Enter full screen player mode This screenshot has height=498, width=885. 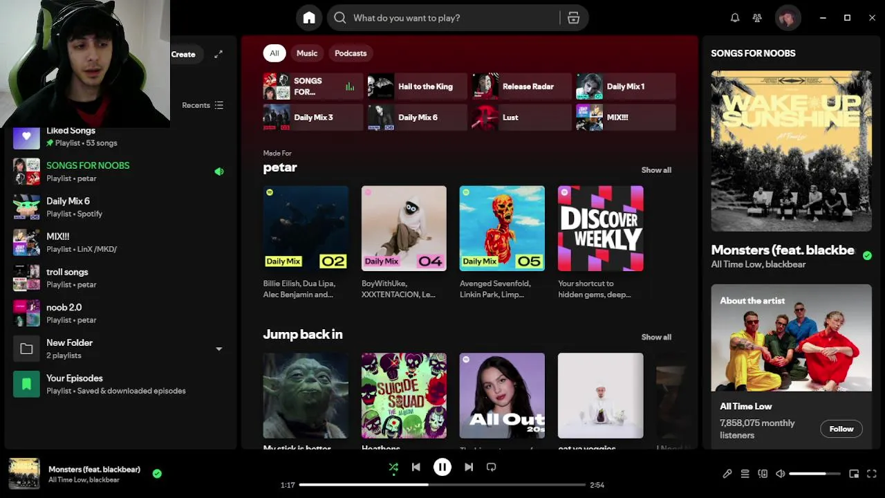click(x=872, y=474)
